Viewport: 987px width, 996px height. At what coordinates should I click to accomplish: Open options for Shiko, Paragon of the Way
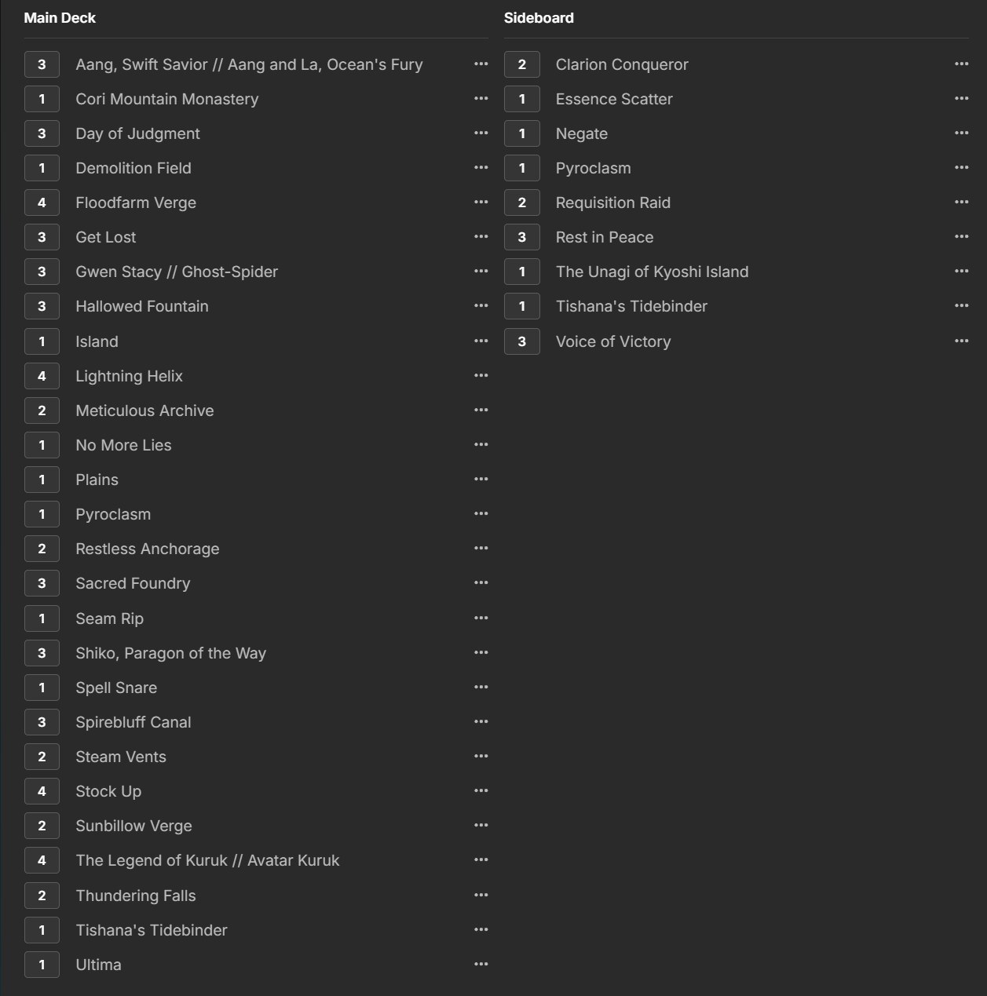tap(481, 653)
